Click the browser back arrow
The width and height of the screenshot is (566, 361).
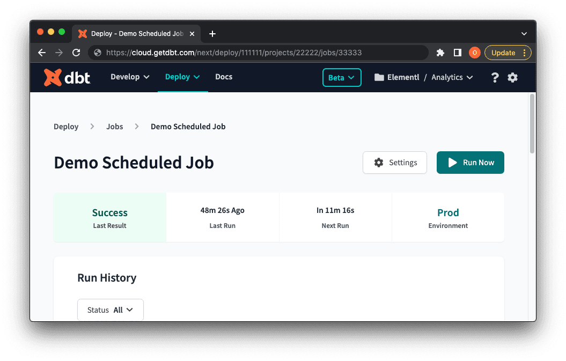point(41,53)
